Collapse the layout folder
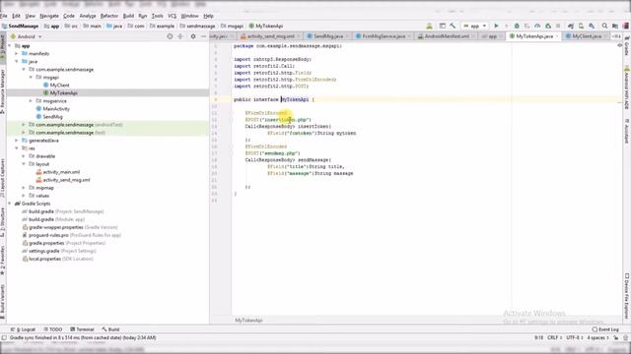631x354 pixels. [24, 164]
